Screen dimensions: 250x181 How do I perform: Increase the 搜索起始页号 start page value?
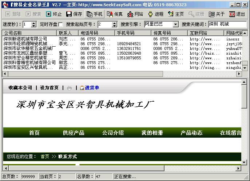pos(114,23)
